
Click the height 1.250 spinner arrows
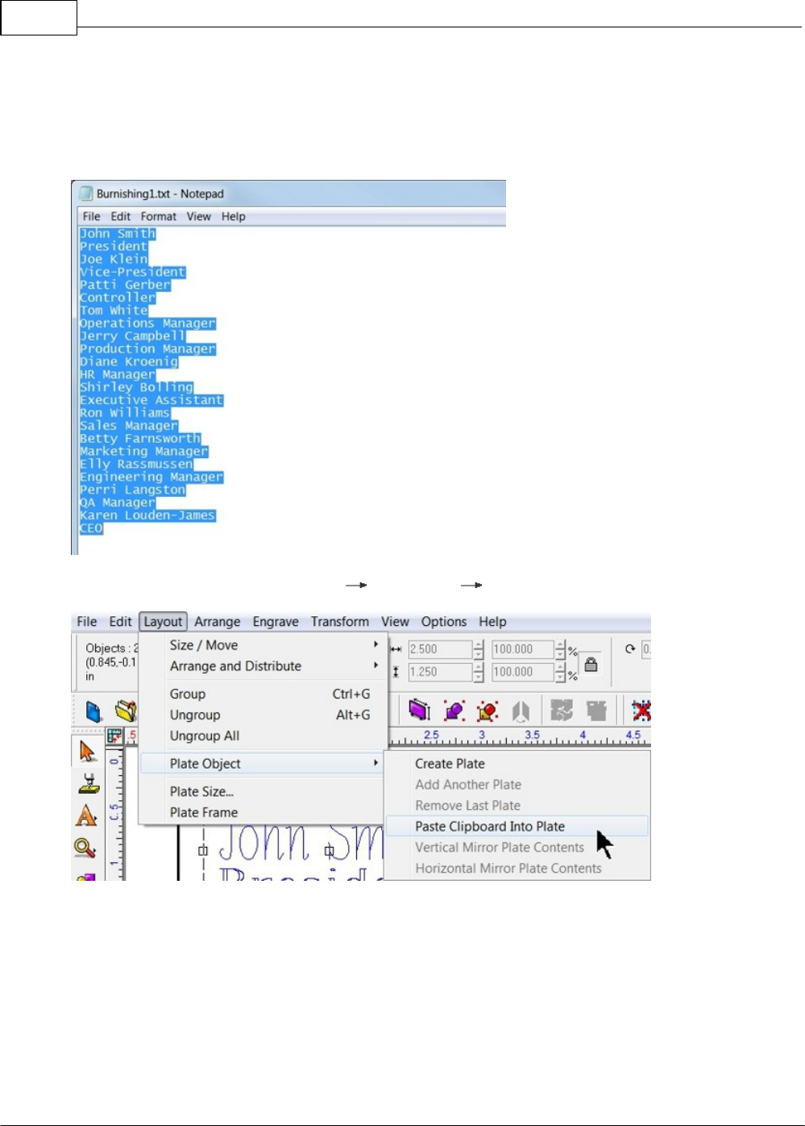click(x=479, y=672)
